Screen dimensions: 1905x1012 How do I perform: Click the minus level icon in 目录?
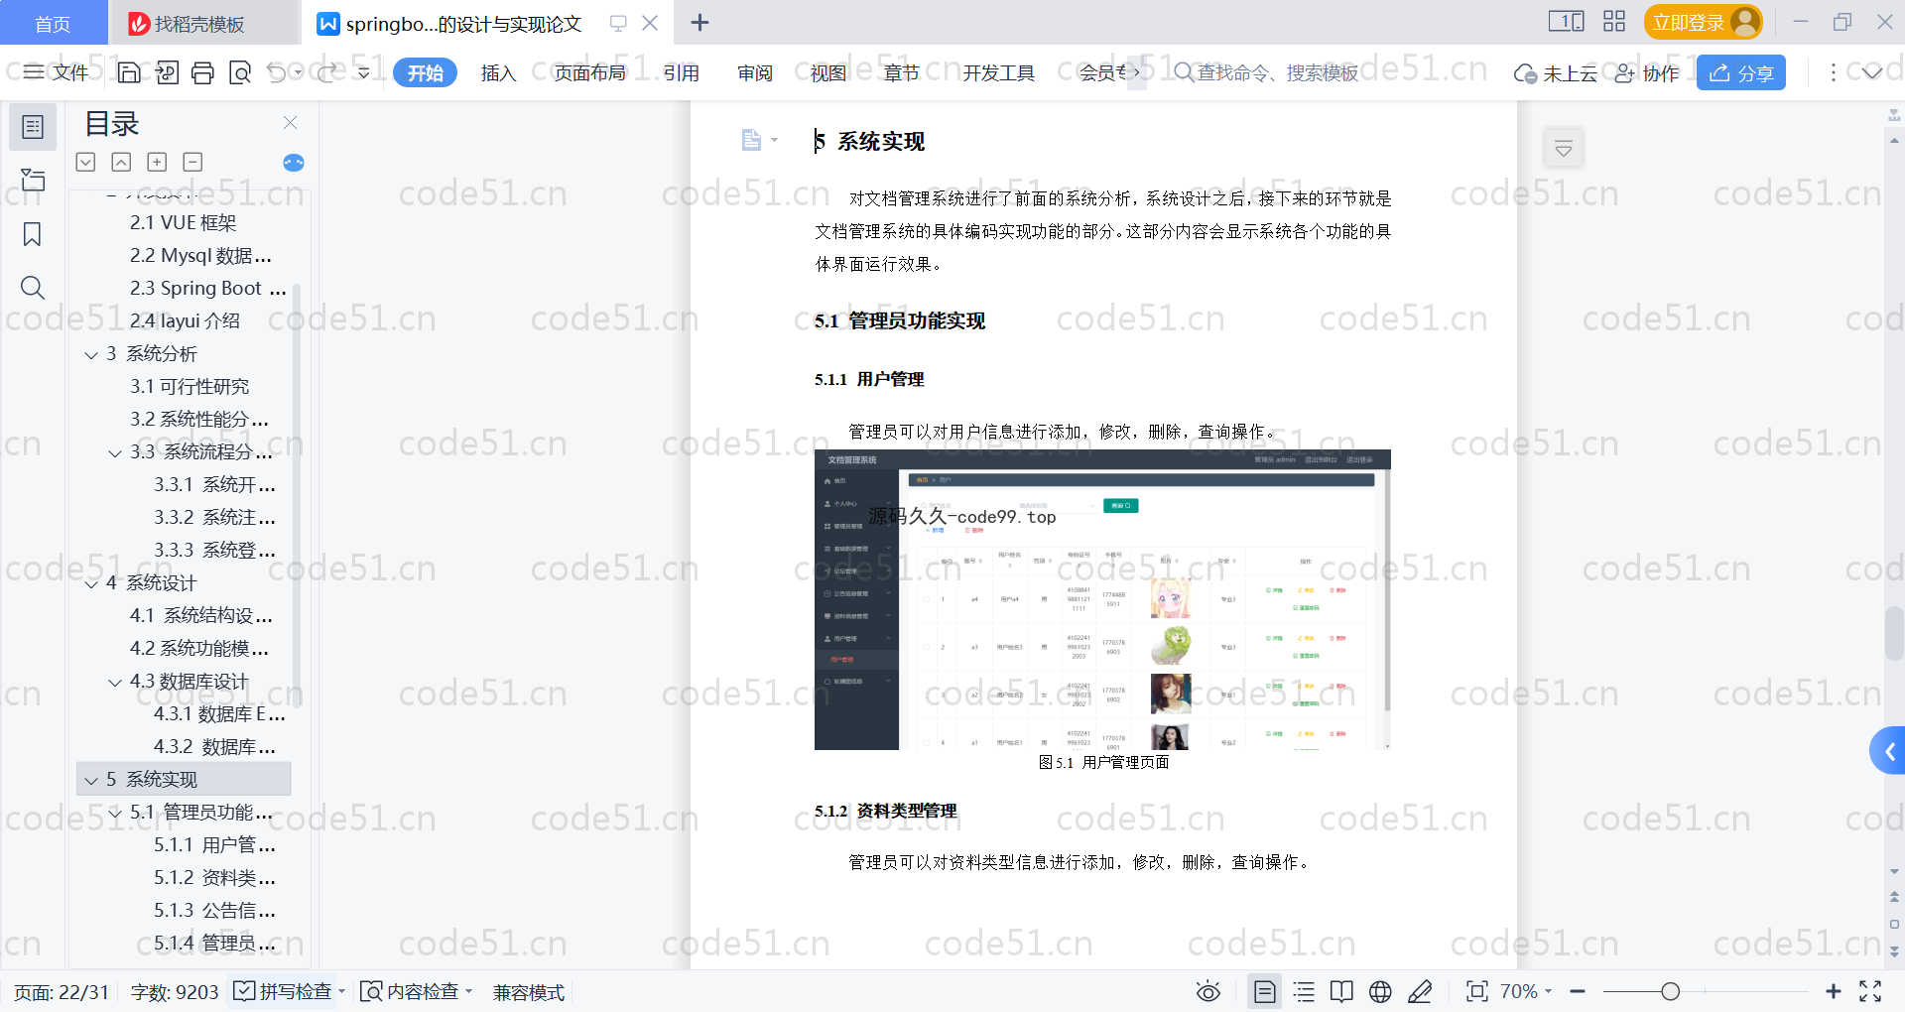click(x=192, y=162)
